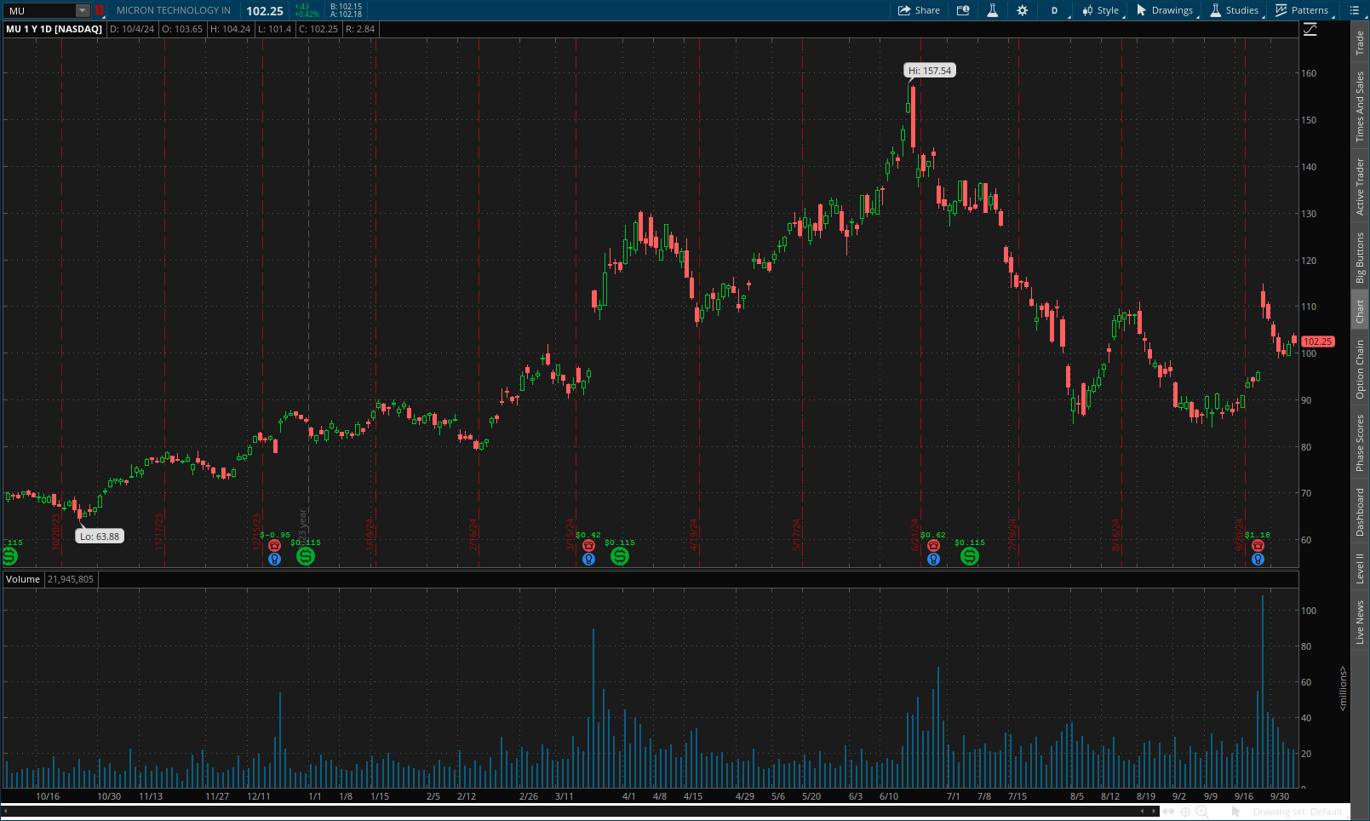Open the Drawings menu arrow icon

[x=1141, y=10]
